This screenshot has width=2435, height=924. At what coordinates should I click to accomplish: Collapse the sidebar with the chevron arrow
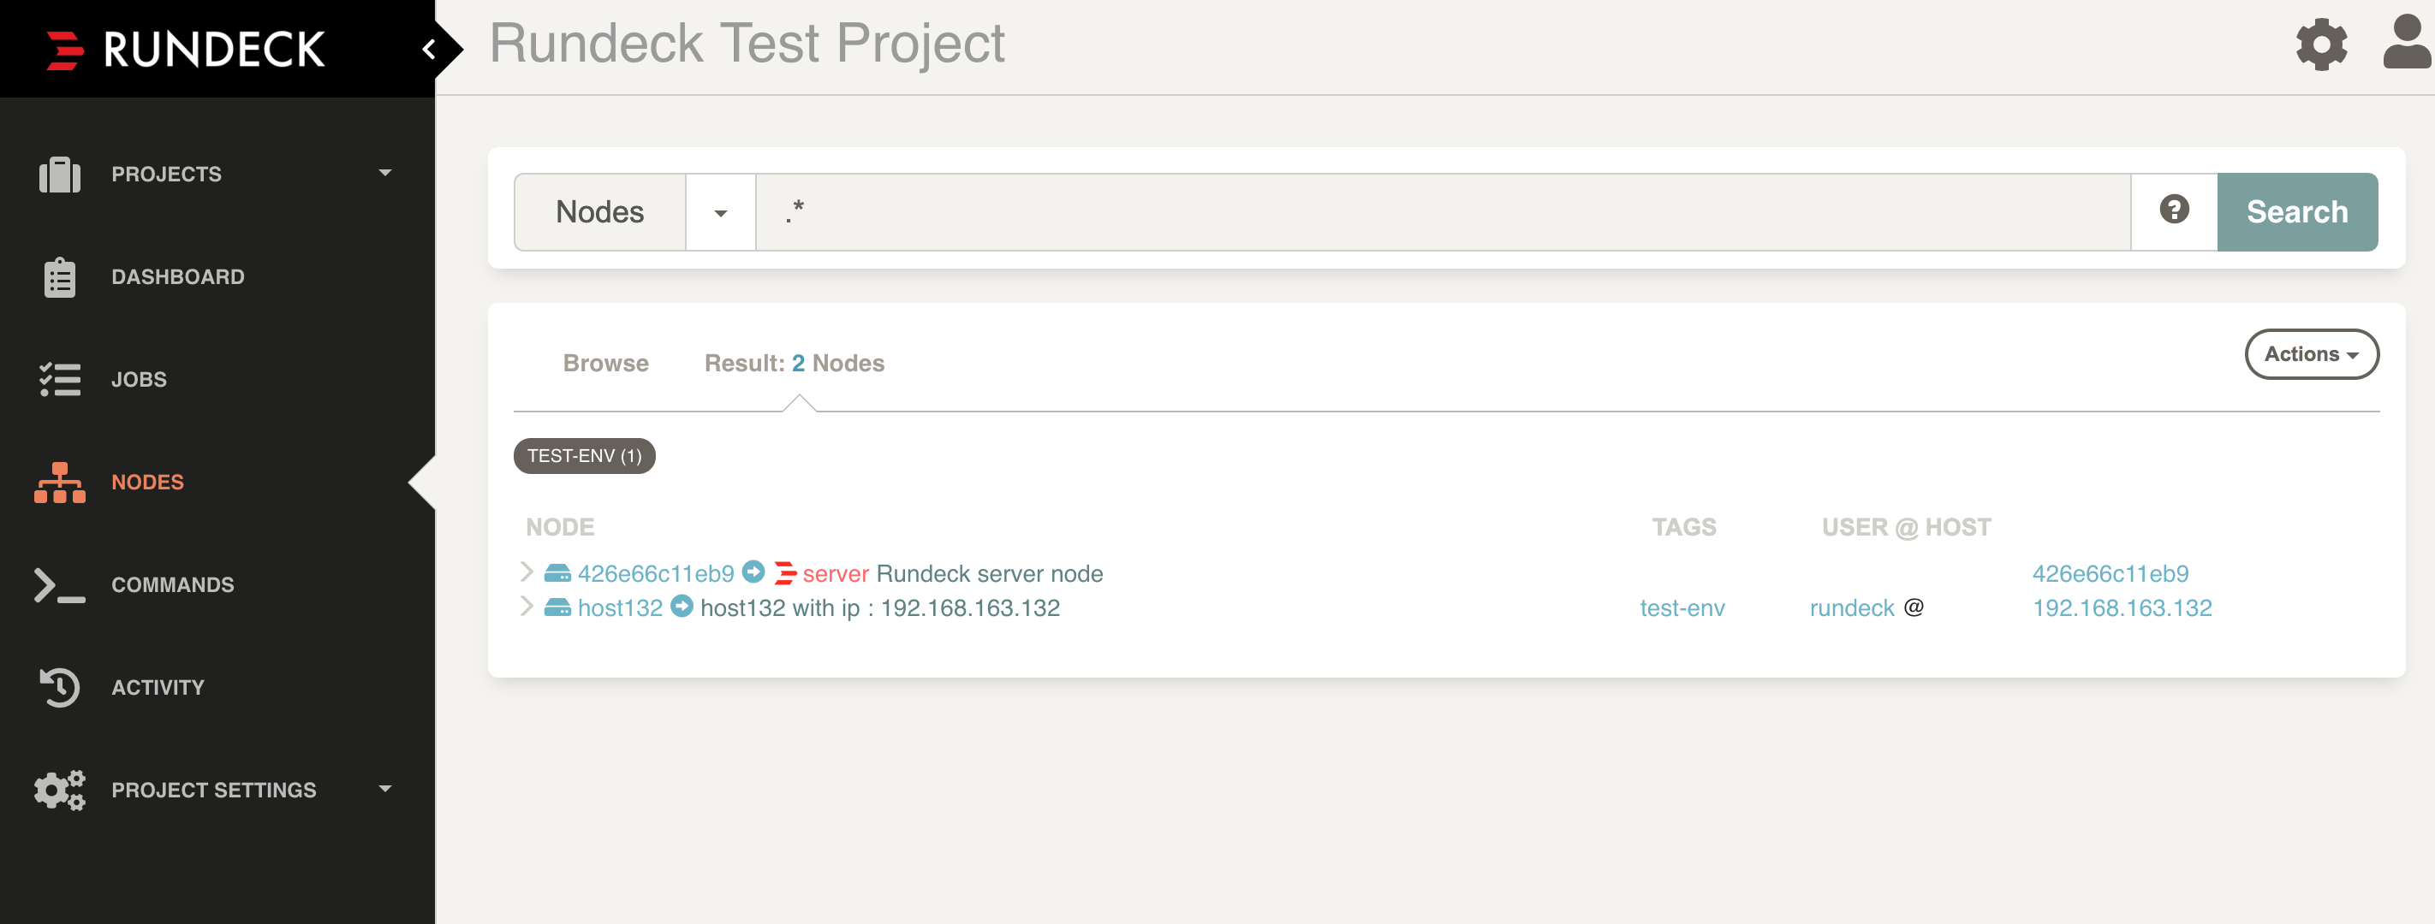(429, 49)
